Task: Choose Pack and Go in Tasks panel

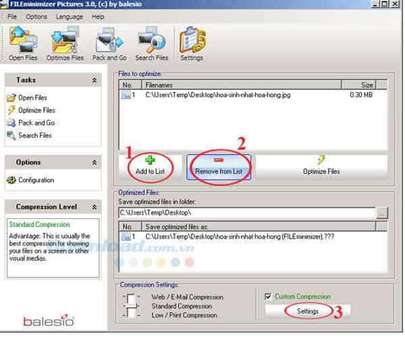Action: click(x=36, y=123)
